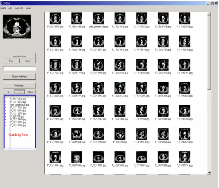Open result thumbnail F_15/15364.jpg
Image resolution: width=219 pixels, height=188 pixels.
pos(77,134)
